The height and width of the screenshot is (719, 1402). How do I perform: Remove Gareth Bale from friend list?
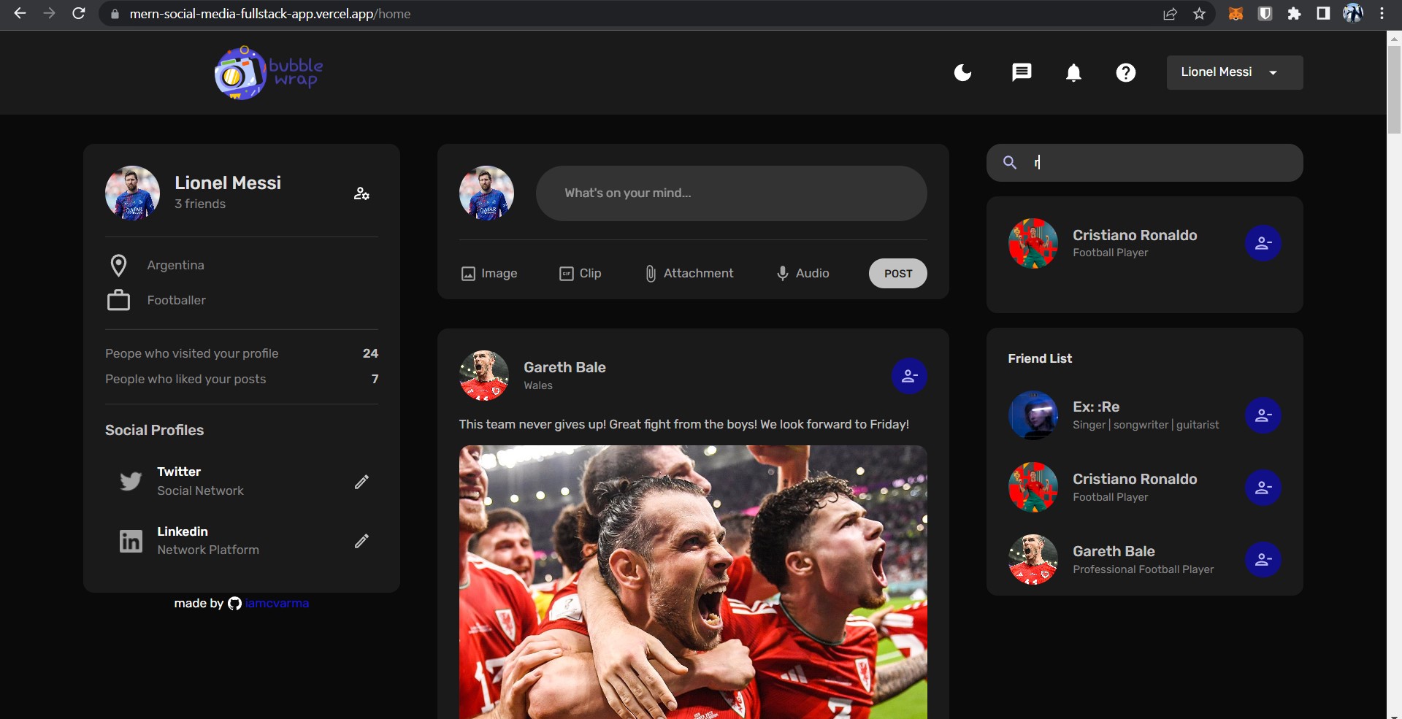pos(1263,560)
